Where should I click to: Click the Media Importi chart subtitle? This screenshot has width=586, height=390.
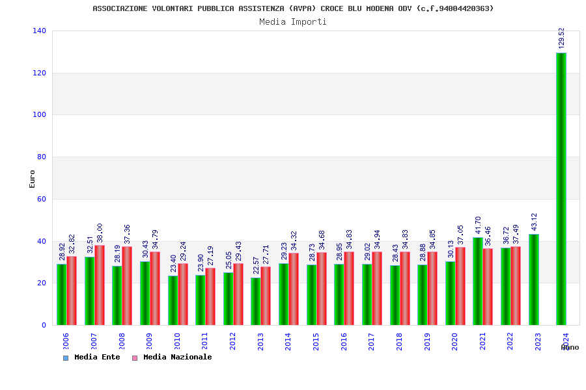(293, 21)
